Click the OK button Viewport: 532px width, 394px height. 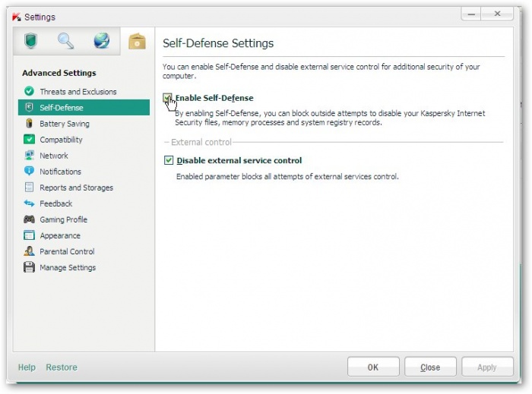coord(373,367)
